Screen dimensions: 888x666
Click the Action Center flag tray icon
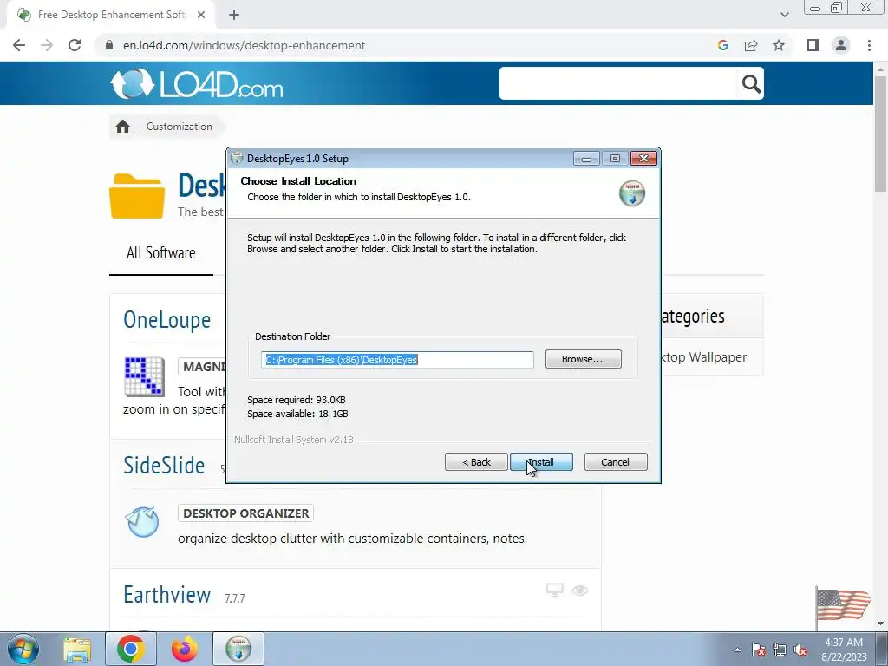pyautogui.click(x=759, y=650)
